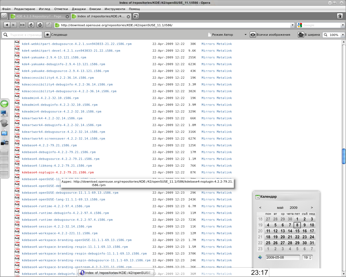Select day 15 in the Calendar
The height and width of the screenshot is (277, 346).
pyautogui.click(x=297, y=231)
